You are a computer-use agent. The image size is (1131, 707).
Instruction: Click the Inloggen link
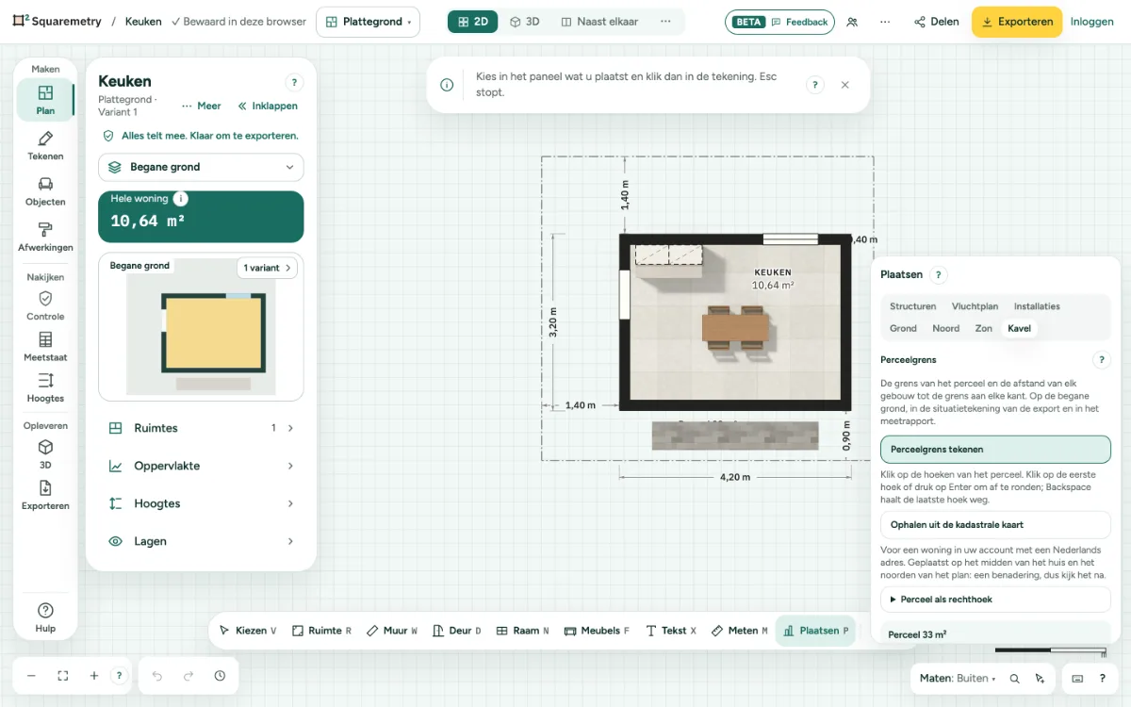[x=1092, y=22]
